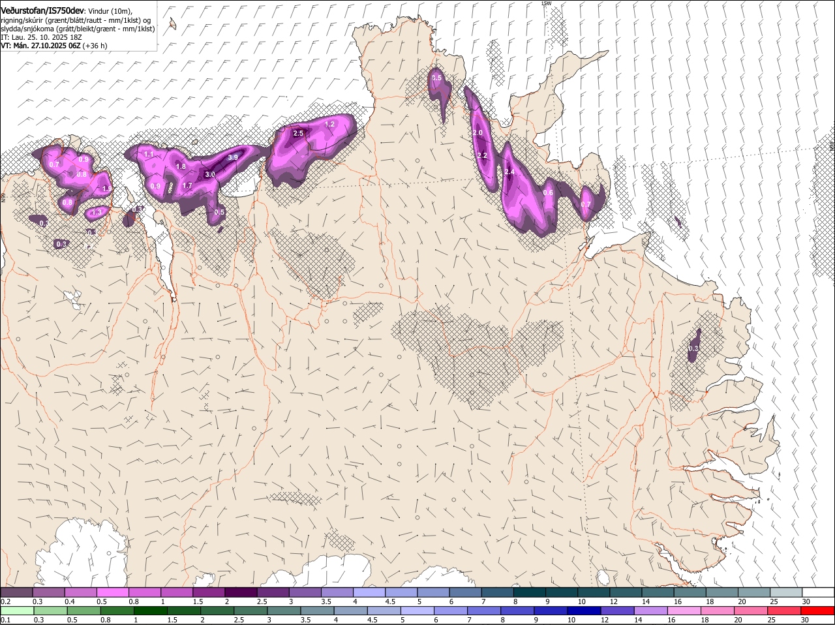Select the top-row legend swatch for 0.2
The image size is (835, 625).
(x=16, y=592)
